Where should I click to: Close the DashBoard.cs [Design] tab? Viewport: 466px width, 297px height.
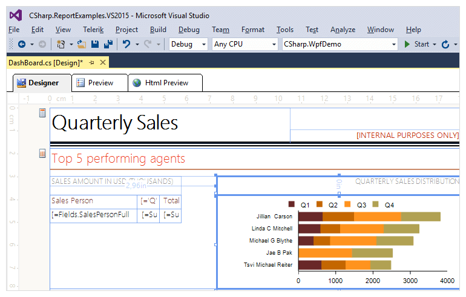103,62
